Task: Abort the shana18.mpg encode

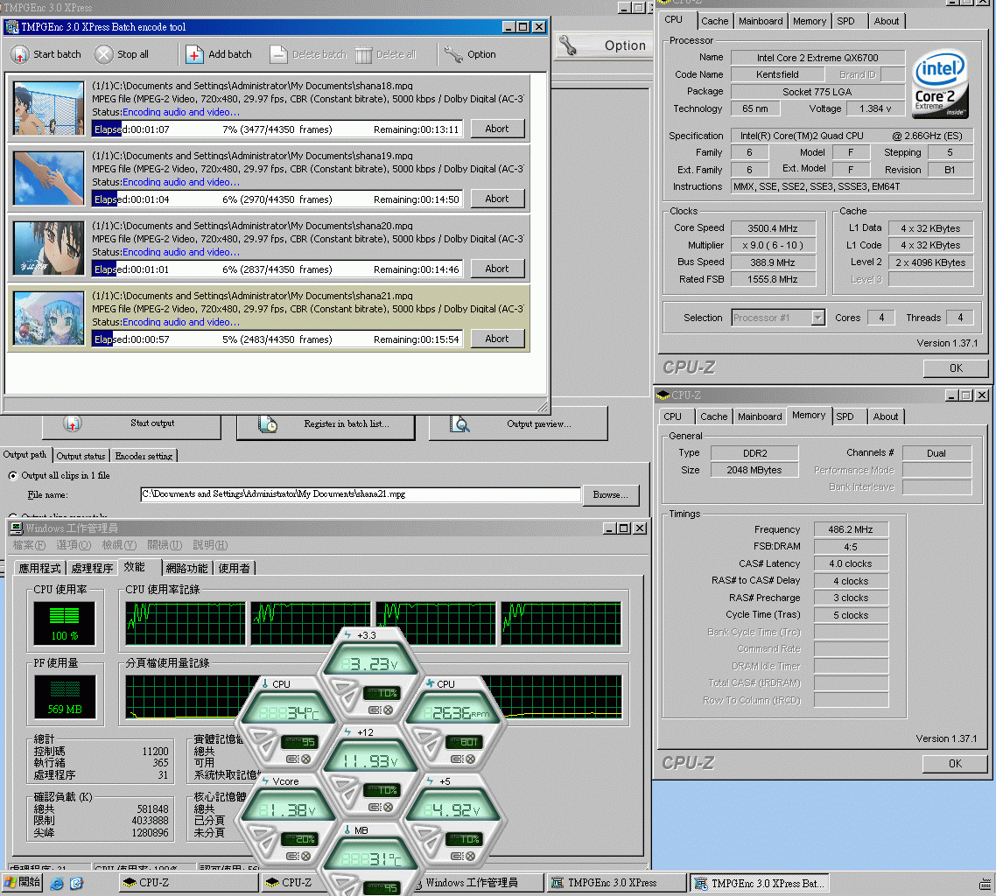Action: (x=497, y=129)
